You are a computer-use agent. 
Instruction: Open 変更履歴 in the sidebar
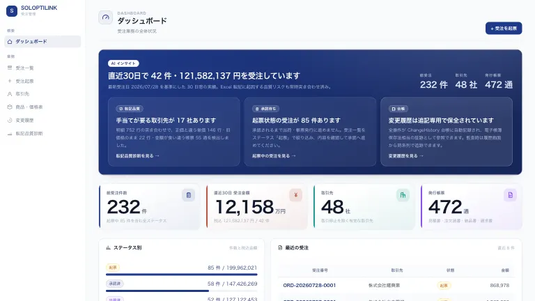42,120
